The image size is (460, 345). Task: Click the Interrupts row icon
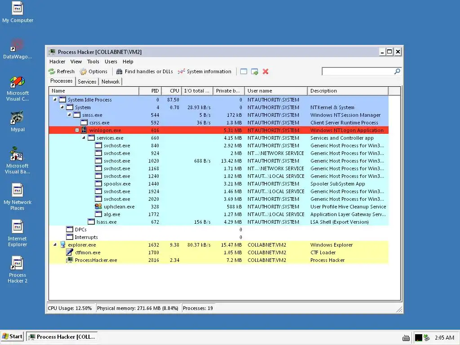click(x=70, y=237)
